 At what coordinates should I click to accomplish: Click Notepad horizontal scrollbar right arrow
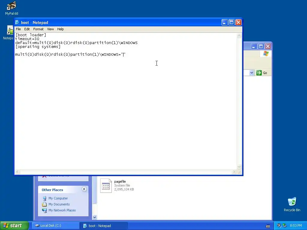(x=234, y=172)
